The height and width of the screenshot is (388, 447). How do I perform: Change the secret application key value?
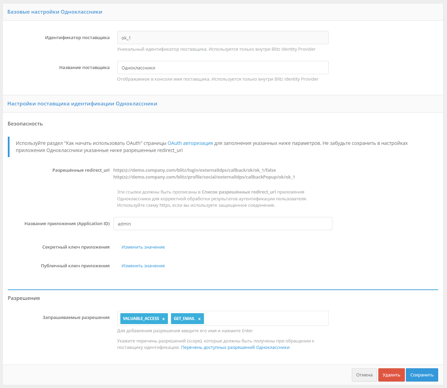point(143,247)
